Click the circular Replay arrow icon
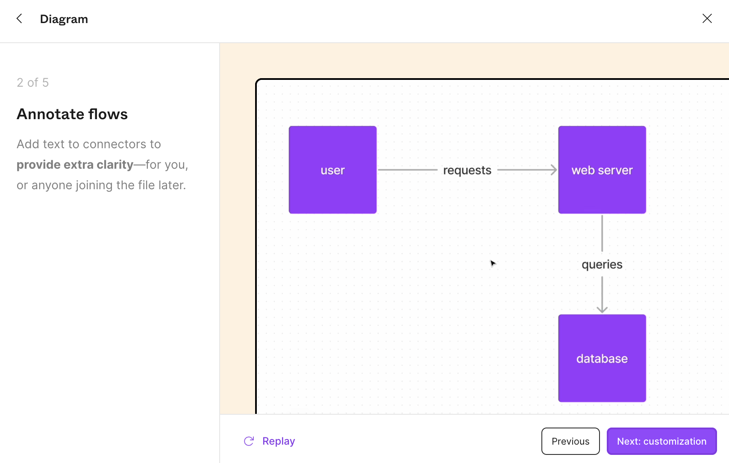 coord(249,441)
